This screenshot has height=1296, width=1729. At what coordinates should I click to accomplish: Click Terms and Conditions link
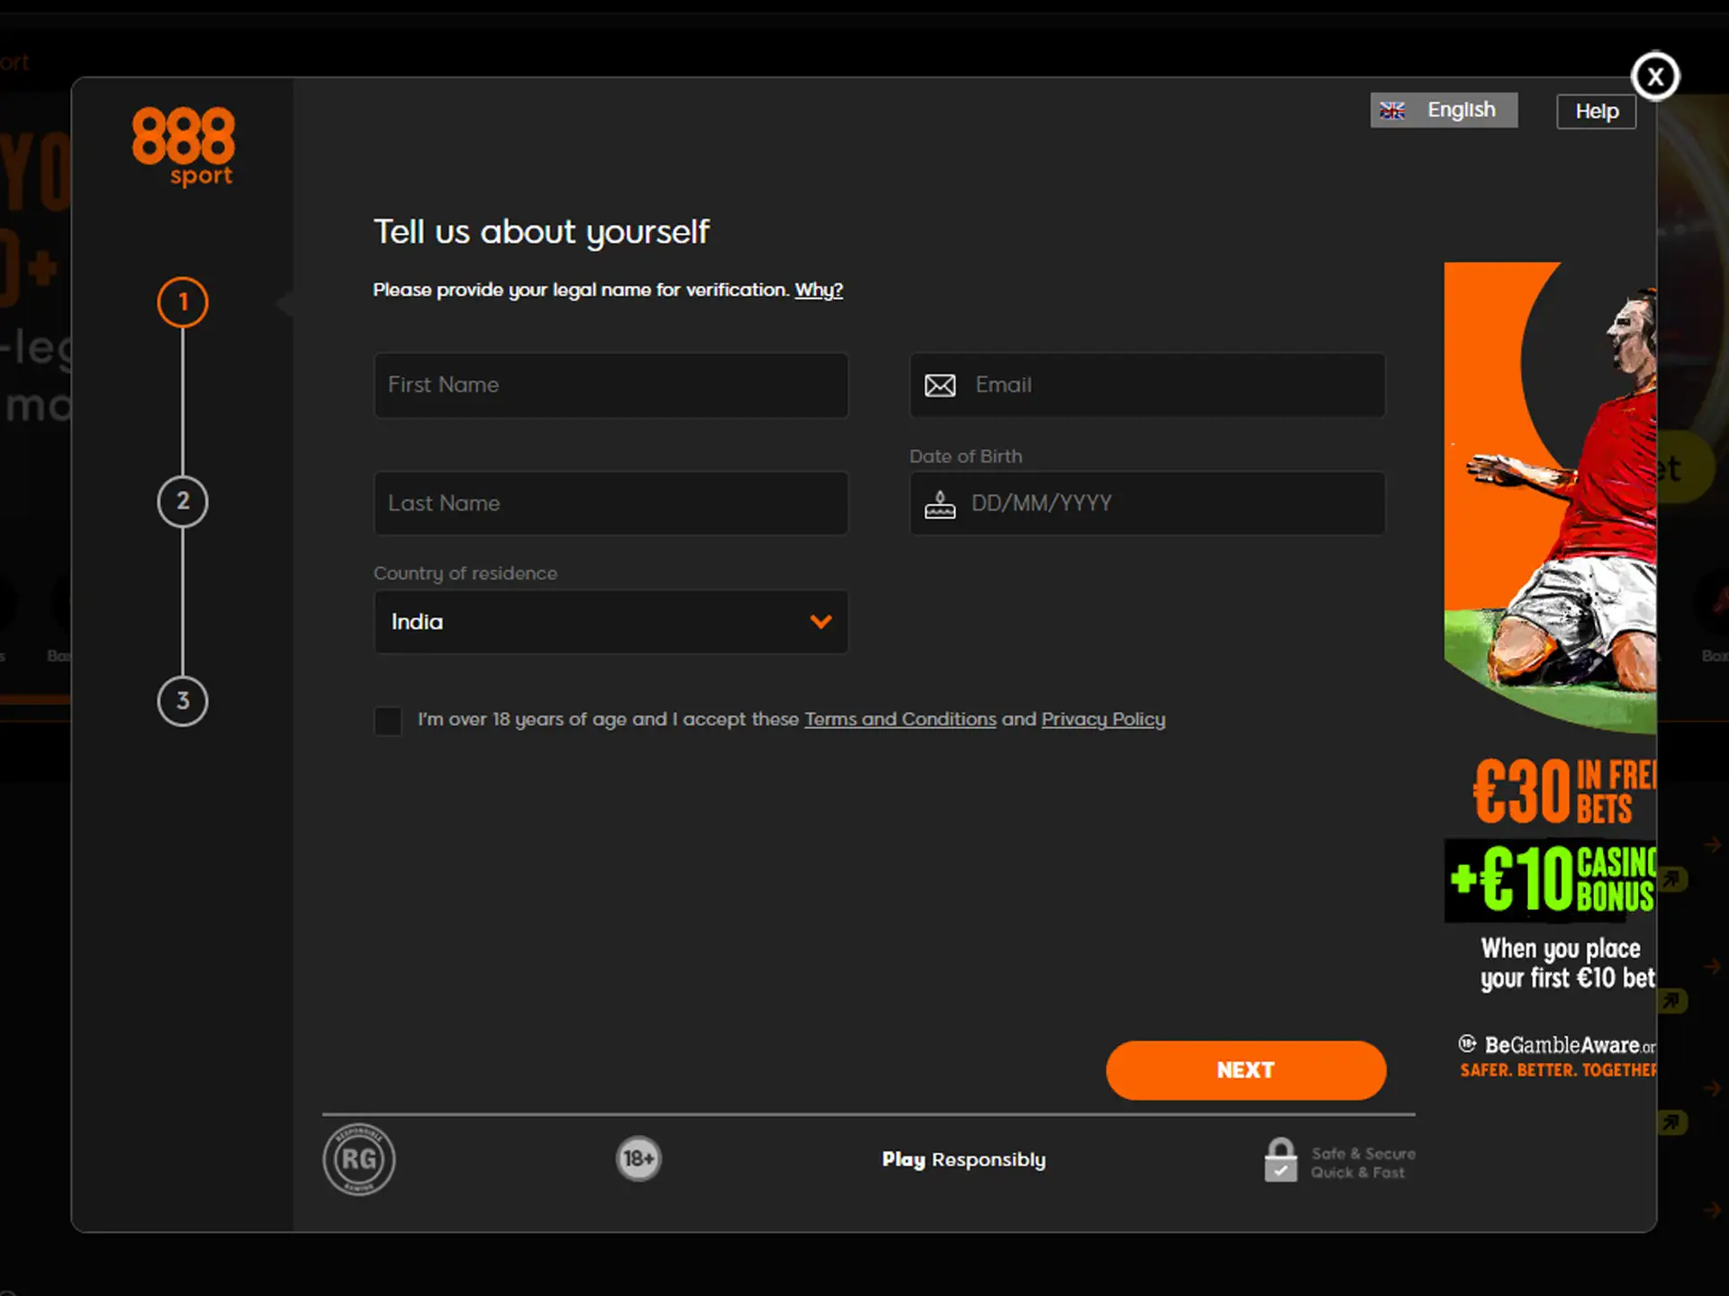(x=900, y=719)
